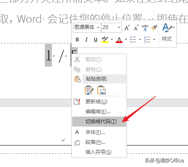Click the Bold formatting button
Viewport: 188px width, 167px height.
tap(77, 40)
